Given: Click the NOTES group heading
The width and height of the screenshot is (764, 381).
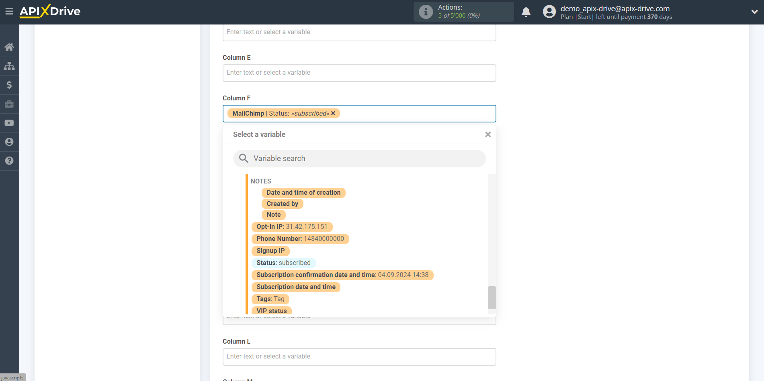Looking at the screenshot, I should (x=261, y=181).
